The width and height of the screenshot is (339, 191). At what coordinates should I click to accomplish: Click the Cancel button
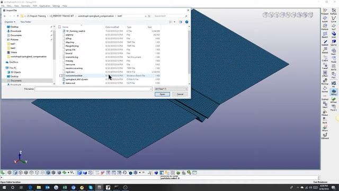tap(180, 94)
